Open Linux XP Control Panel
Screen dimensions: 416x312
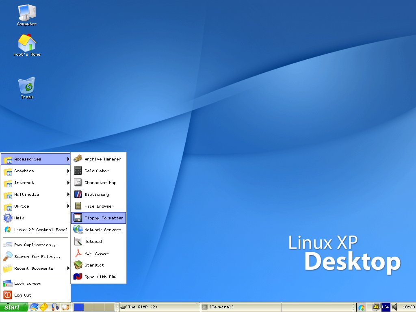[36, 230]
